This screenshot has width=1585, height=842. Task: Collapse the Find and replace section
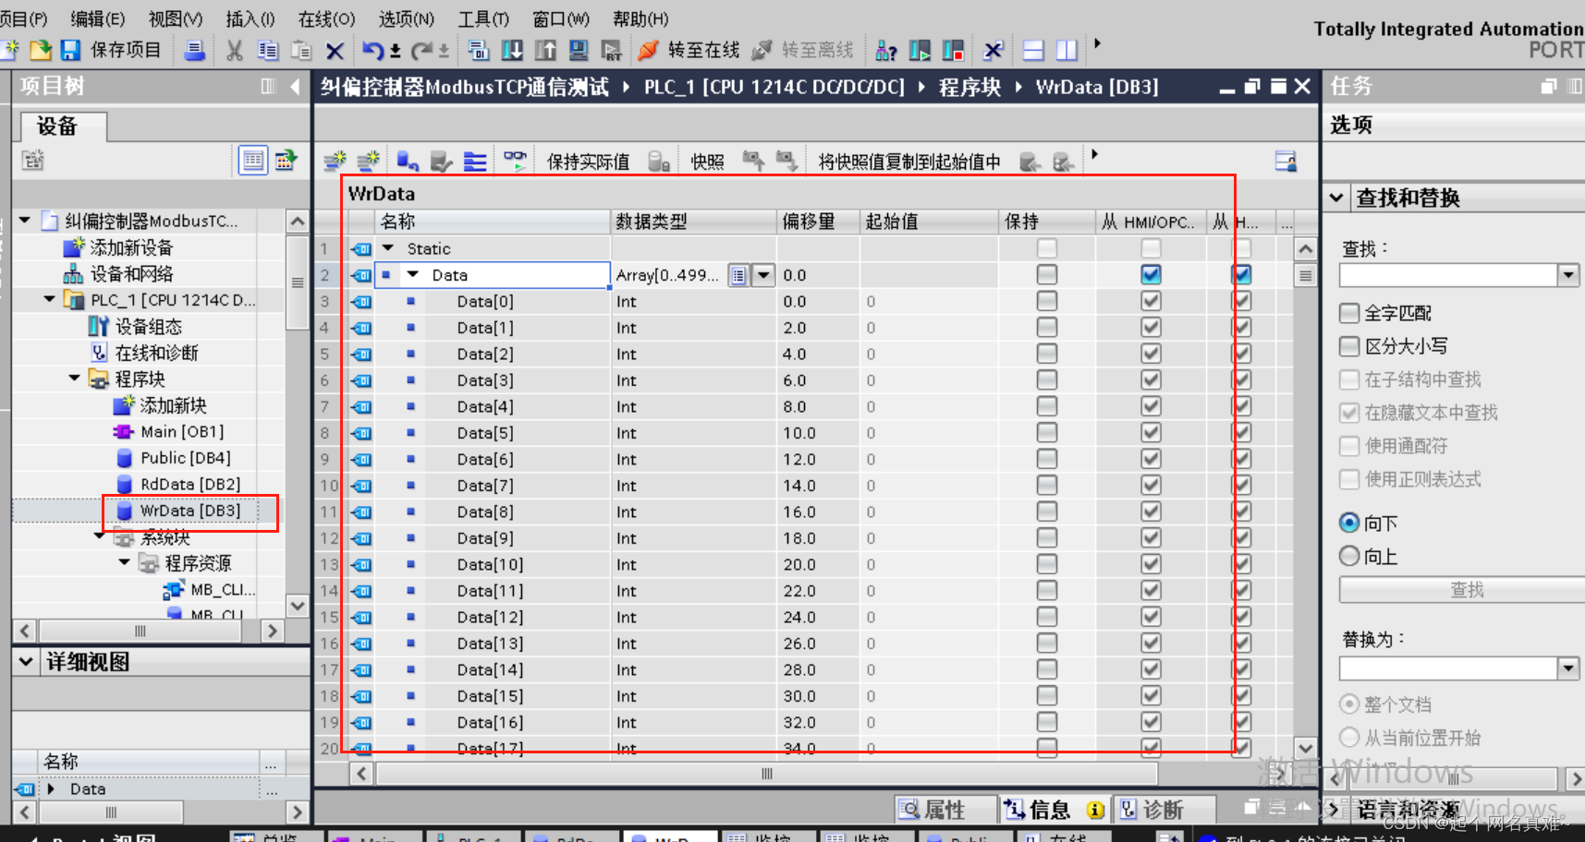(x=1336, y=198)
